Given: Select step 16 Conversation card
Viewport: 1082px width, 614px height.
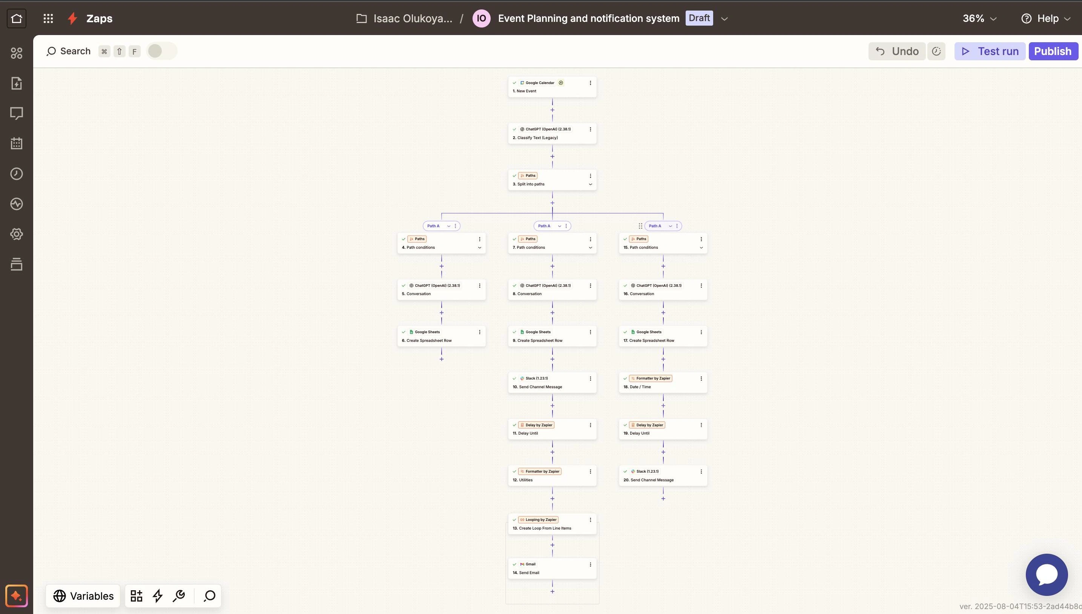Looking at the screenshot, I should pyautogui.click(x=663, y=290).
